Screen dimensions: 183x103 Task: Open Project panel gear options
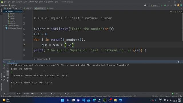tap(20, 9)
